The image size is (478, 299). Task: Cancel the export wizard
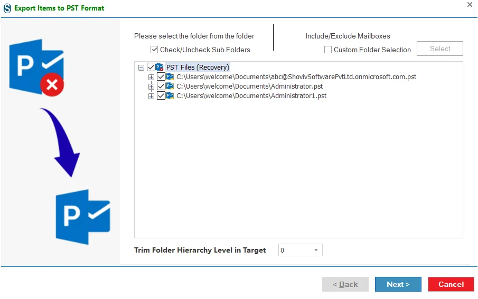tap(451, 284)
